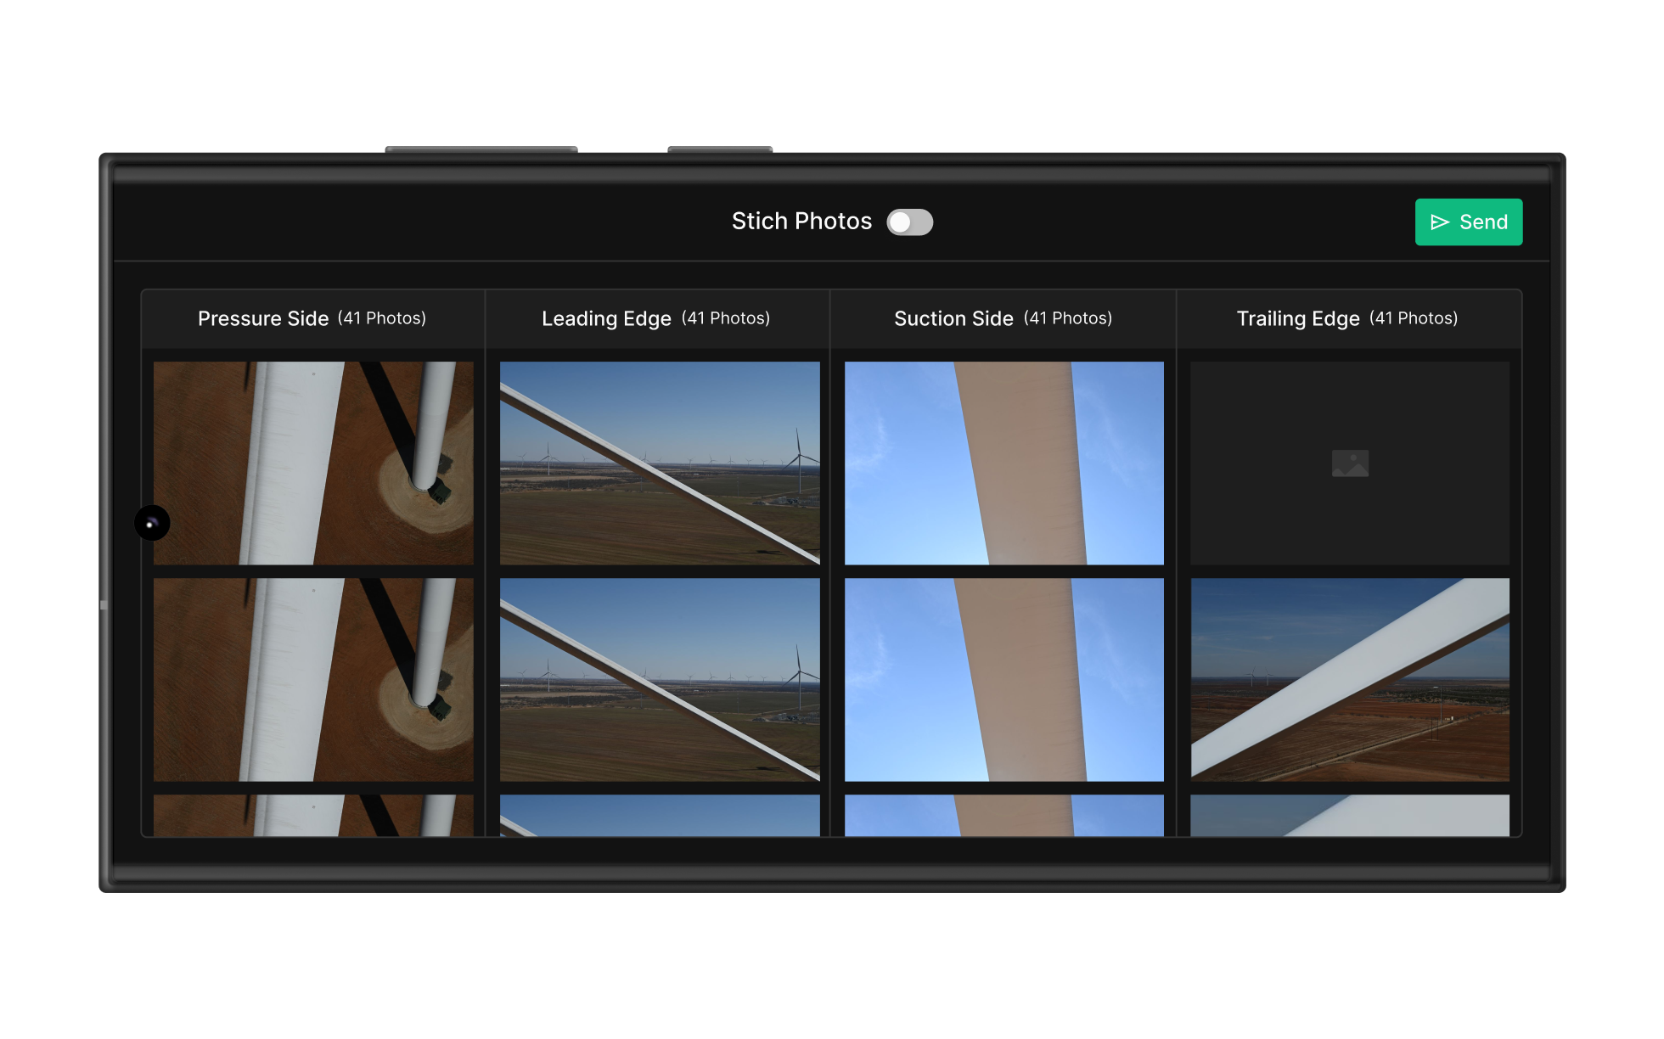Open the second Leading Edge photo
The height and width of the screenshot is (1039, 1664).
659,679
